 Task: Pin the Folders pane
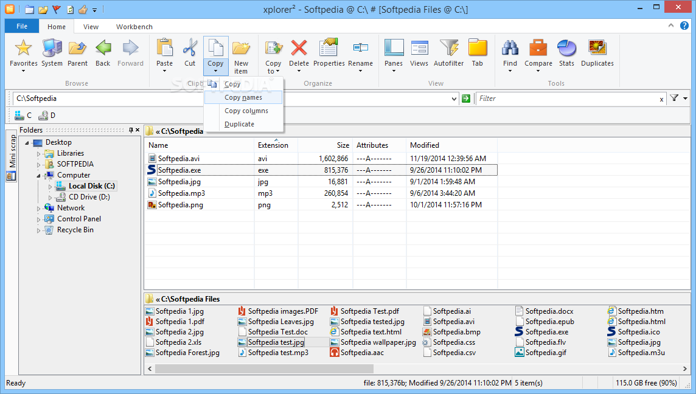(131, 130)
